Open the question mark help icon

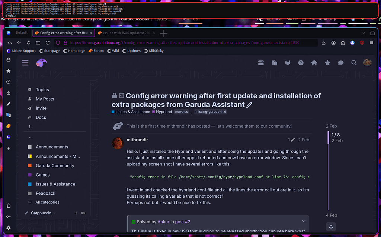301,63
